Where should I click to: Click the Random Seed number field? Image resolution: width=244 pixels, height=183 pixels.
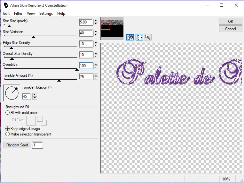pos(37,145)
